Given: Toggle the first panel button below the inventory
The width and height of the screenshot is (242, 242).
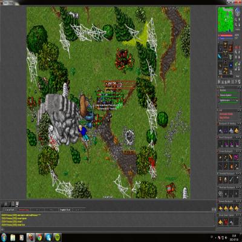Looking at the screenshot, I should 219,82.
